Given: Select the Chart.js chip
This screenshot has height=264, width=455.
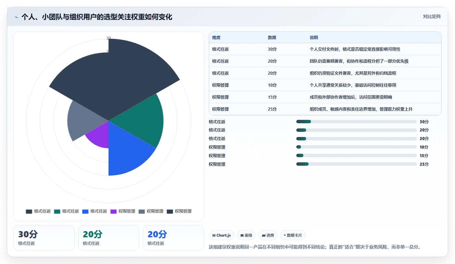Looking at the screenshot, I should click(221, 235).
